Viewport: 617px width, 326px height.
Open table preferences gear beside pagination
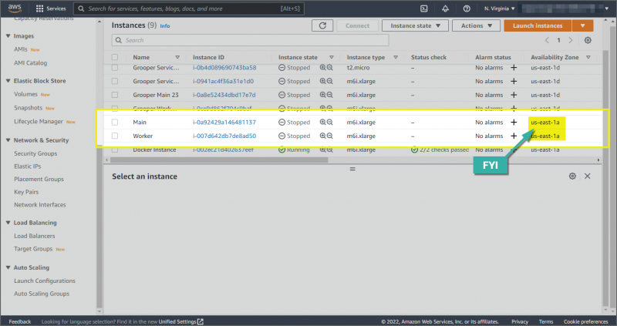(x=588, y=40)
